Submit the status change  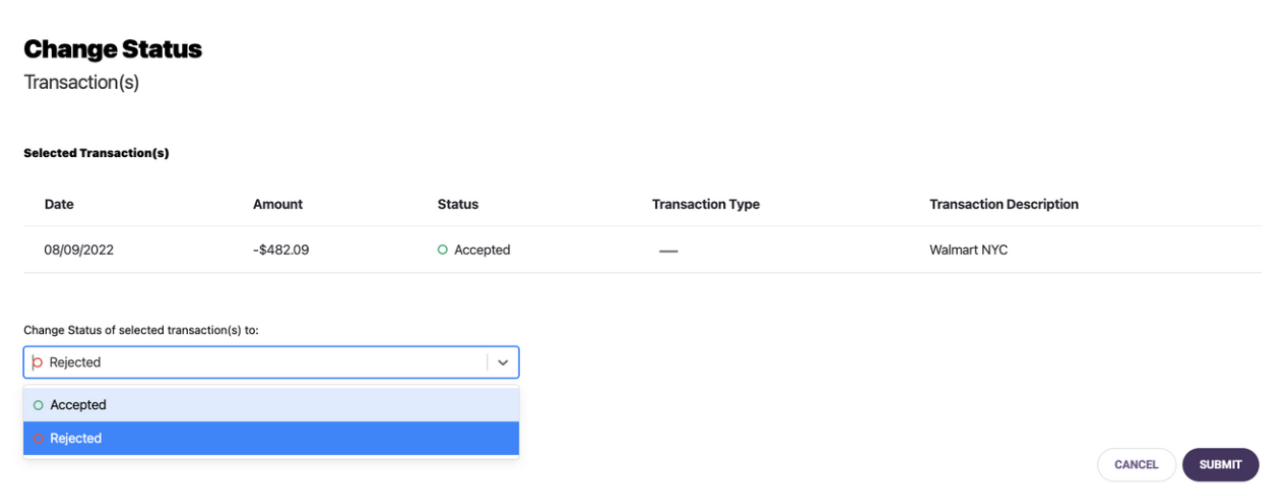(1221, 464)
